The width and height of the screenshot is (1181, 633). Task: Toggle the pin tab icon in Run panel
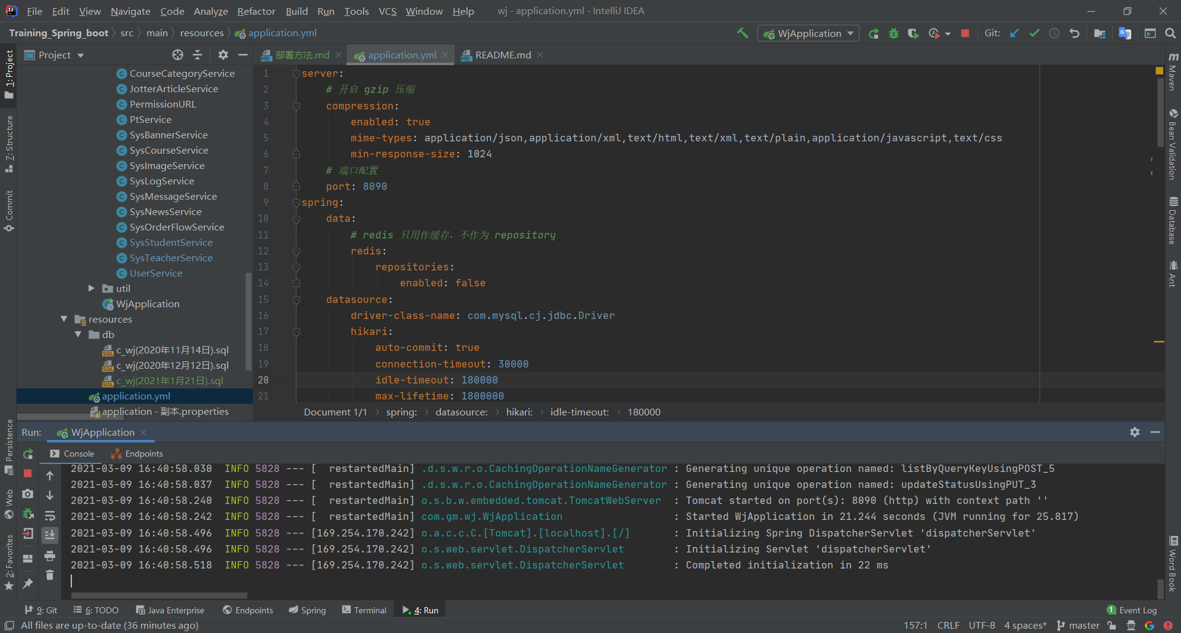pyautogui.click(x=28, y=584)
